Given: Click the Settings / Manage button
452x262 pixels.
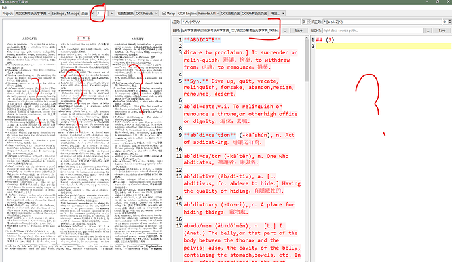Looking at the screenshot, I should [x=64, y=13].
